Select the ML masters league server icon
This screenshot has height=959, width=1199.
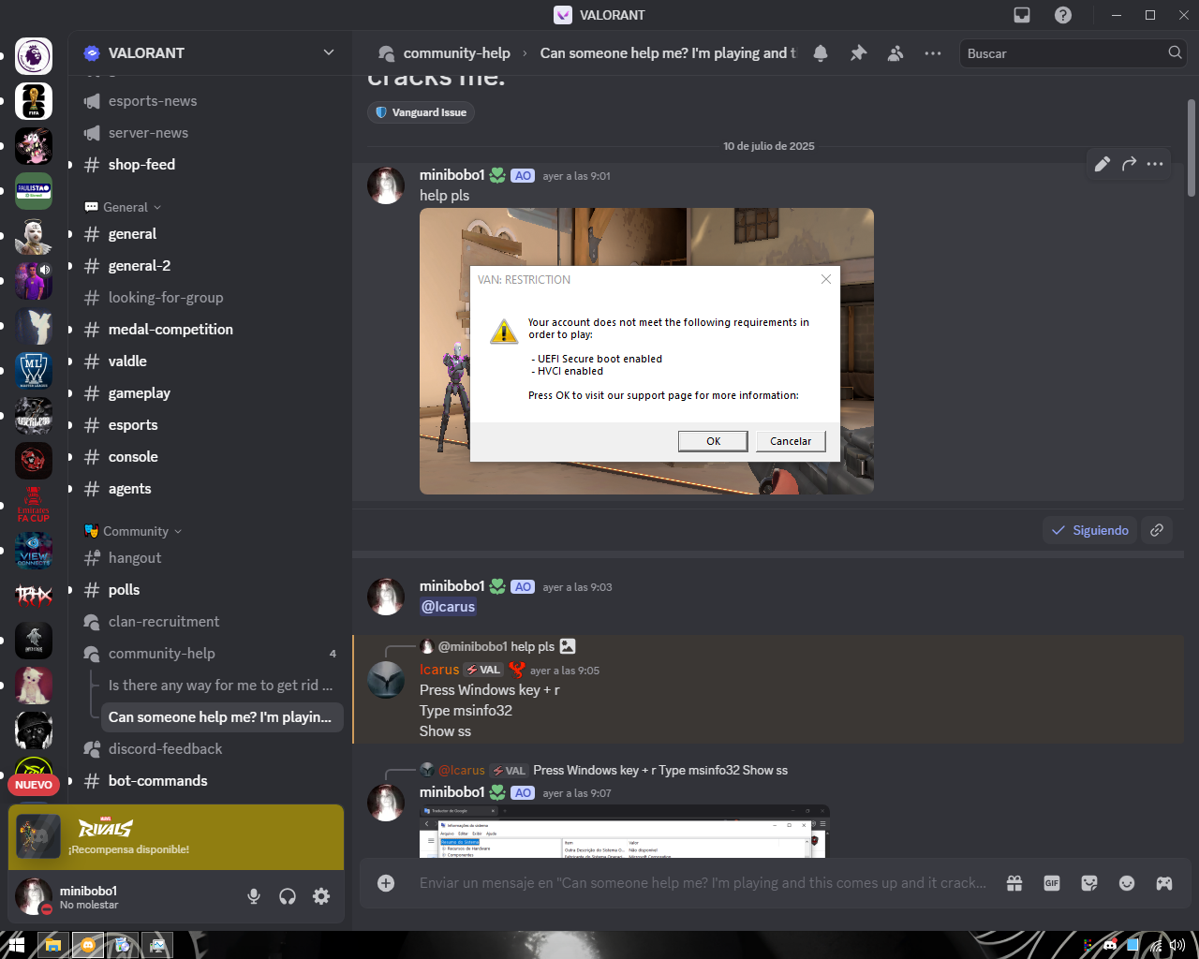click(x=34, y=371)
